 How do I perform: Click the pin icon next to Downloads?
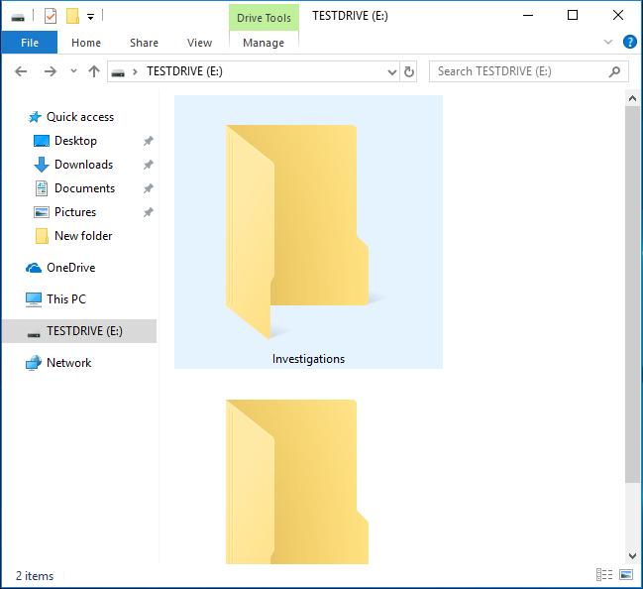pos(148,165)
